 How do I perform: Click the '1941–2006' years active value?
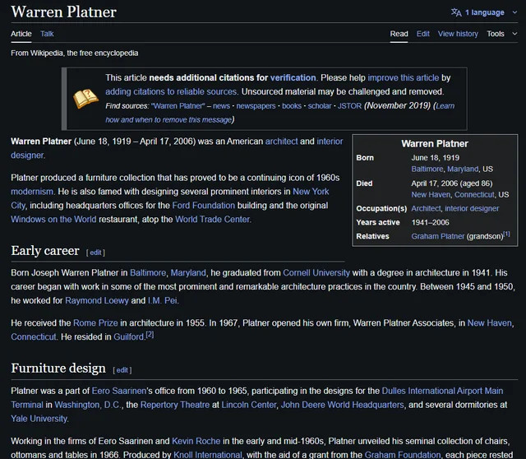[430, 222]
